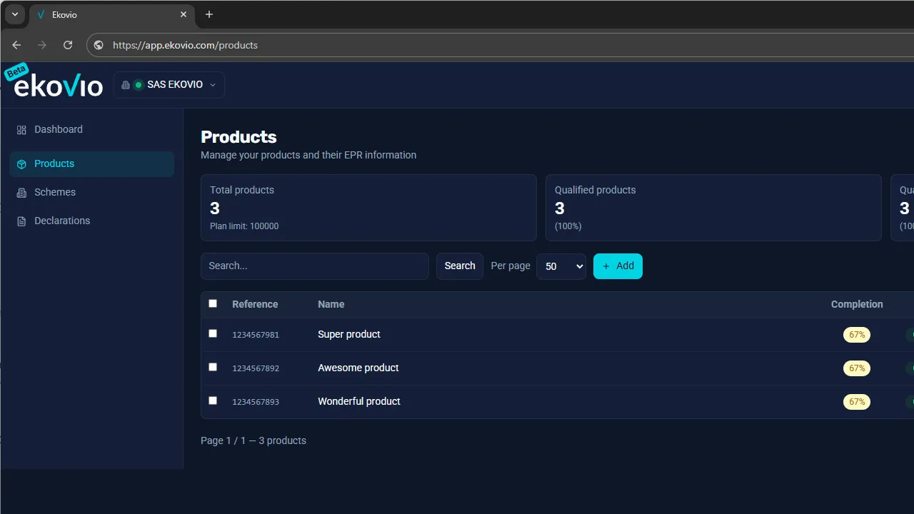The image size is (914, 514).
Task: Click the Products page heading
Action: [238, 137]
